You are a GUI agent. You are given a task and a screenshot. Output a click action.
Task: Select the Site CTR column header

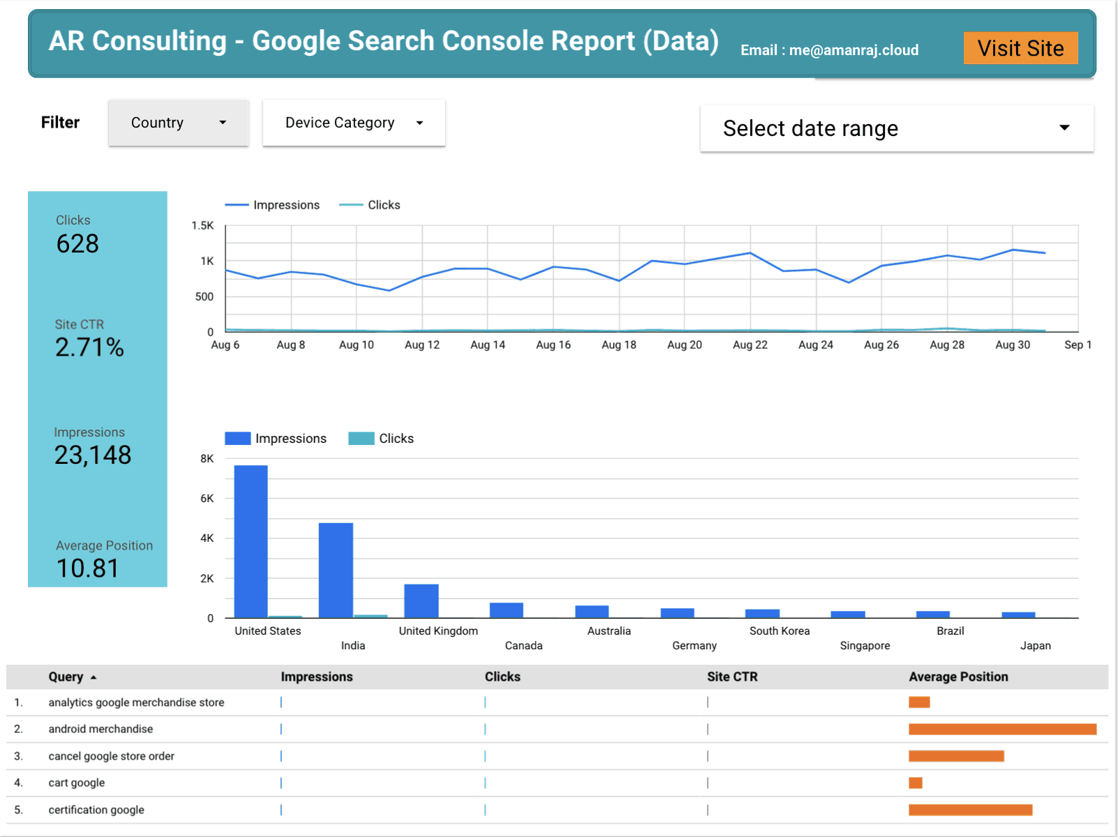731,677
